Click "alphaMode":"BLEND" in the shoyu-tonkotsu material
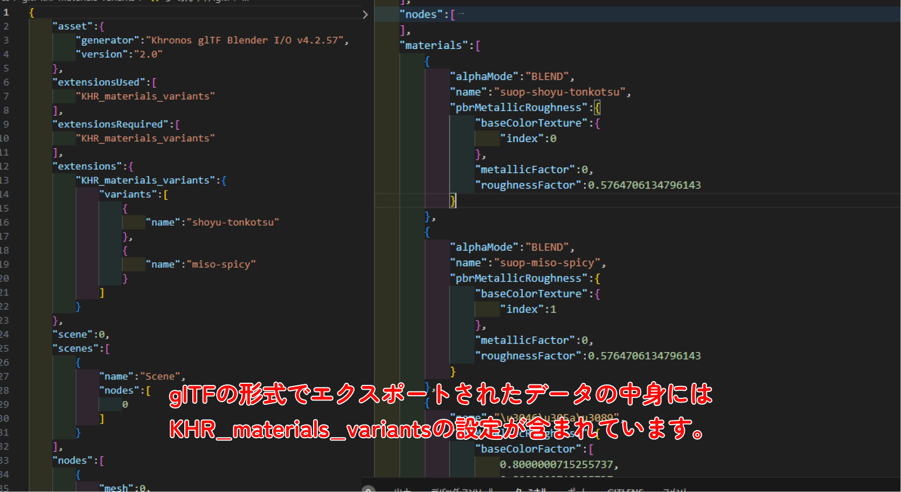The height and width of the screenshot is (492, 901). coord(510,76)
